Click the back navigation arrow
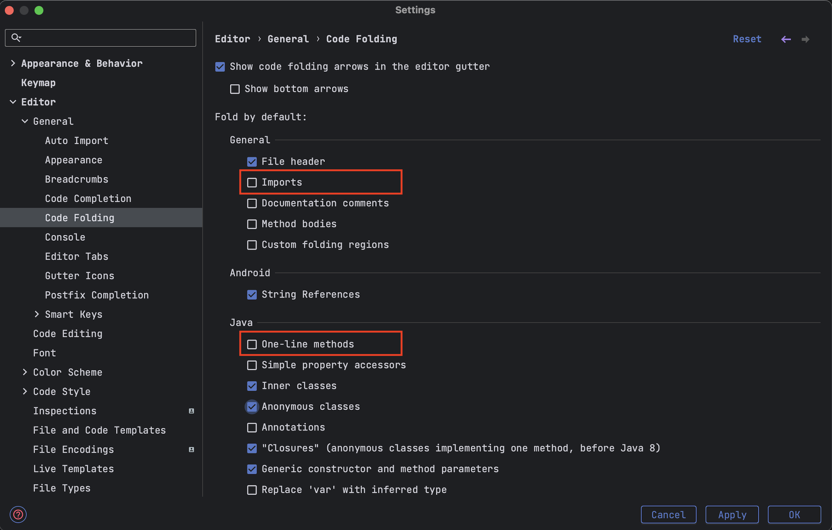 click(x=786, y=39)
